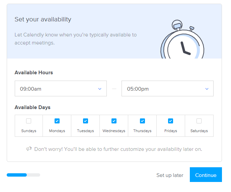
Task: Click the Sundays day label
Action: [28, 131]
